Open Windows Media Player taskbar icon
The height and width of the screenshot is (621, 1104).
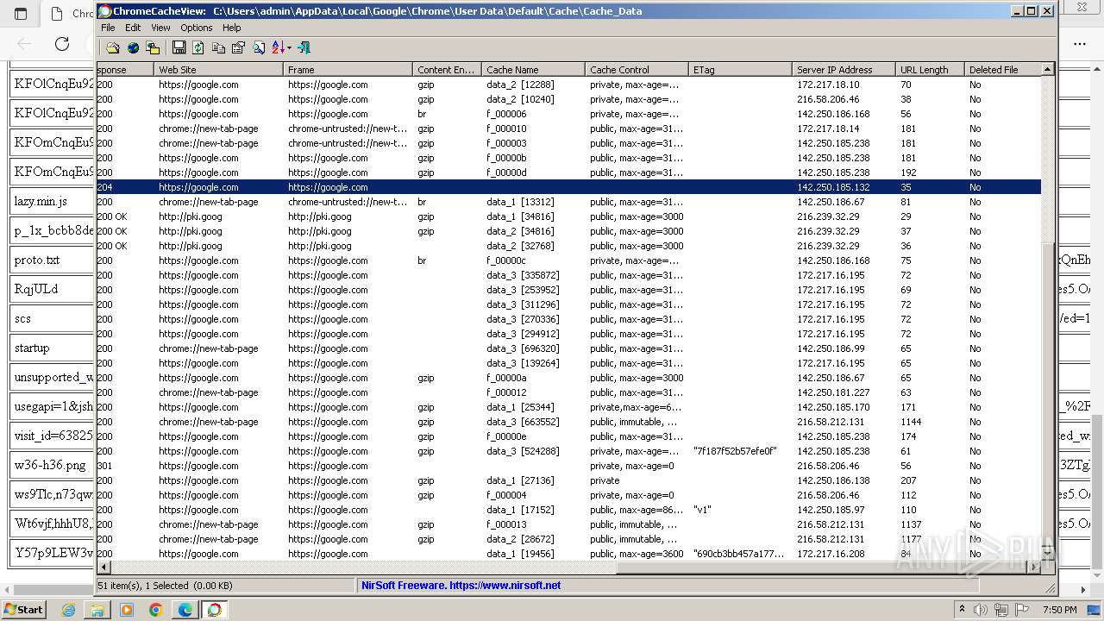coord(127,610)
